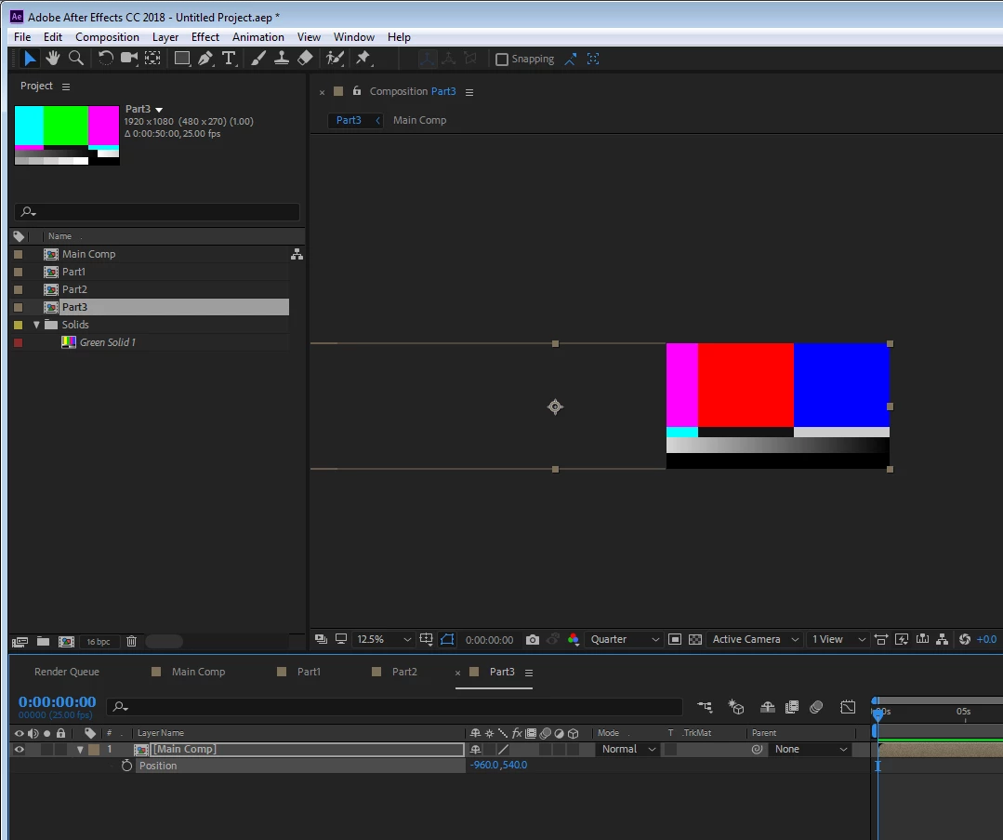Click timeline current time display
The width and height of the screenshot is (1003, 840).
click(x=57, y=701)
